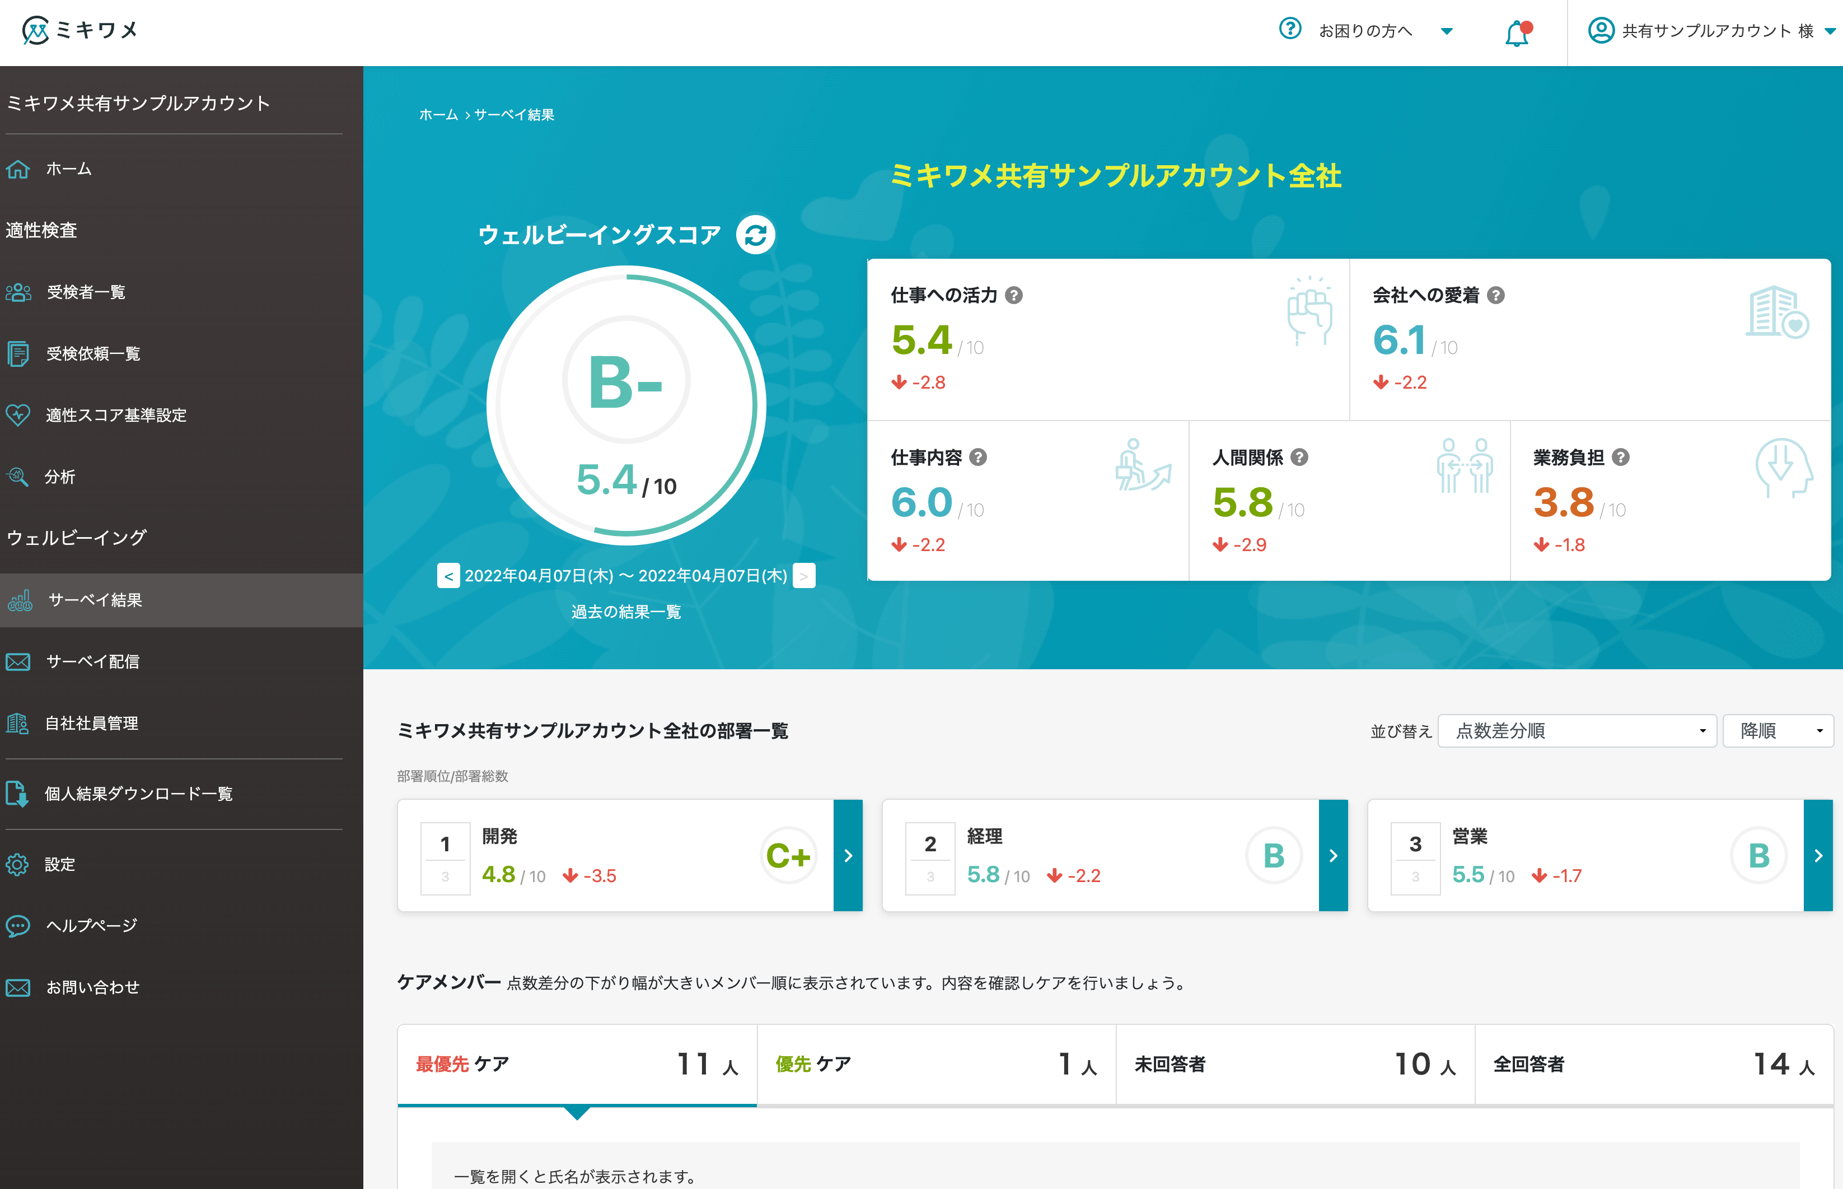Click help icon next to 人間関係
The image size is (1843, 1189).
point(1299,457)
